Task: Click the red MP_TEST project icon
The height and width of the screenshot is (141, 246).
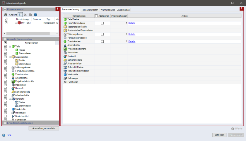Action: 19,23
